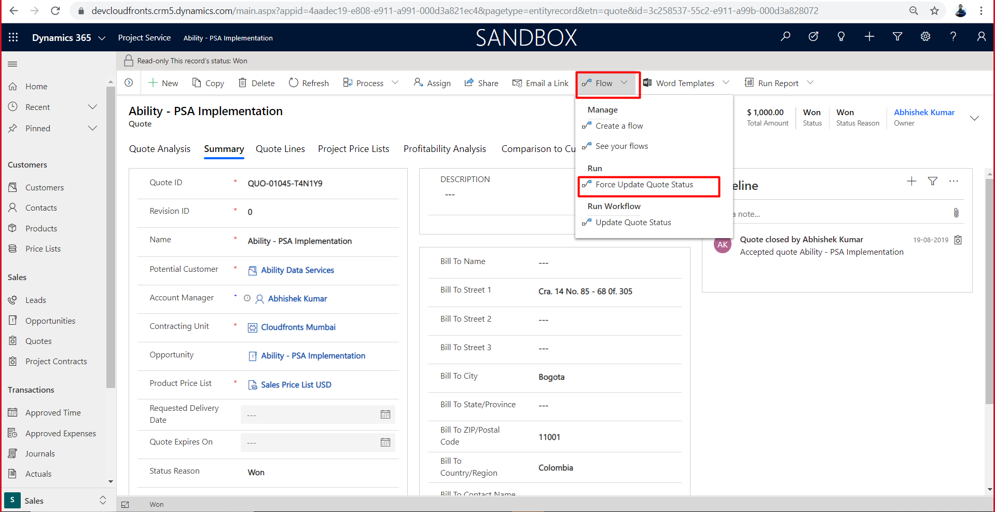
Task: Open the Ability - PSA Implementation opportunity link
Action: pos(313,356)
